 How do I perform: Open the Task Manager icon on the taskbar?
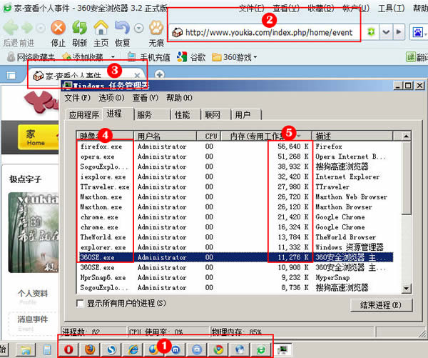click(x=282, y=349)
